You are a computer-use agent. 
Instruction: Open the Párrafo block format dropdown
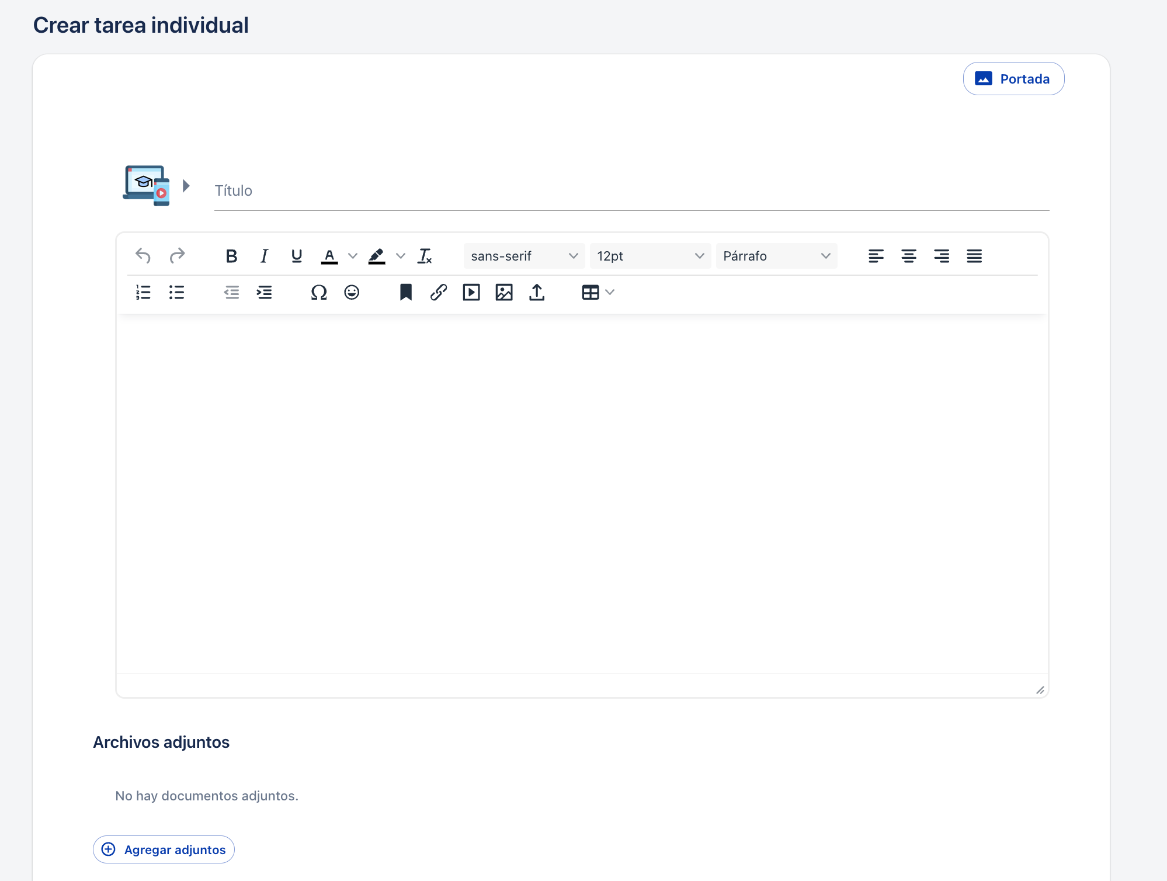tap(776, 256)
